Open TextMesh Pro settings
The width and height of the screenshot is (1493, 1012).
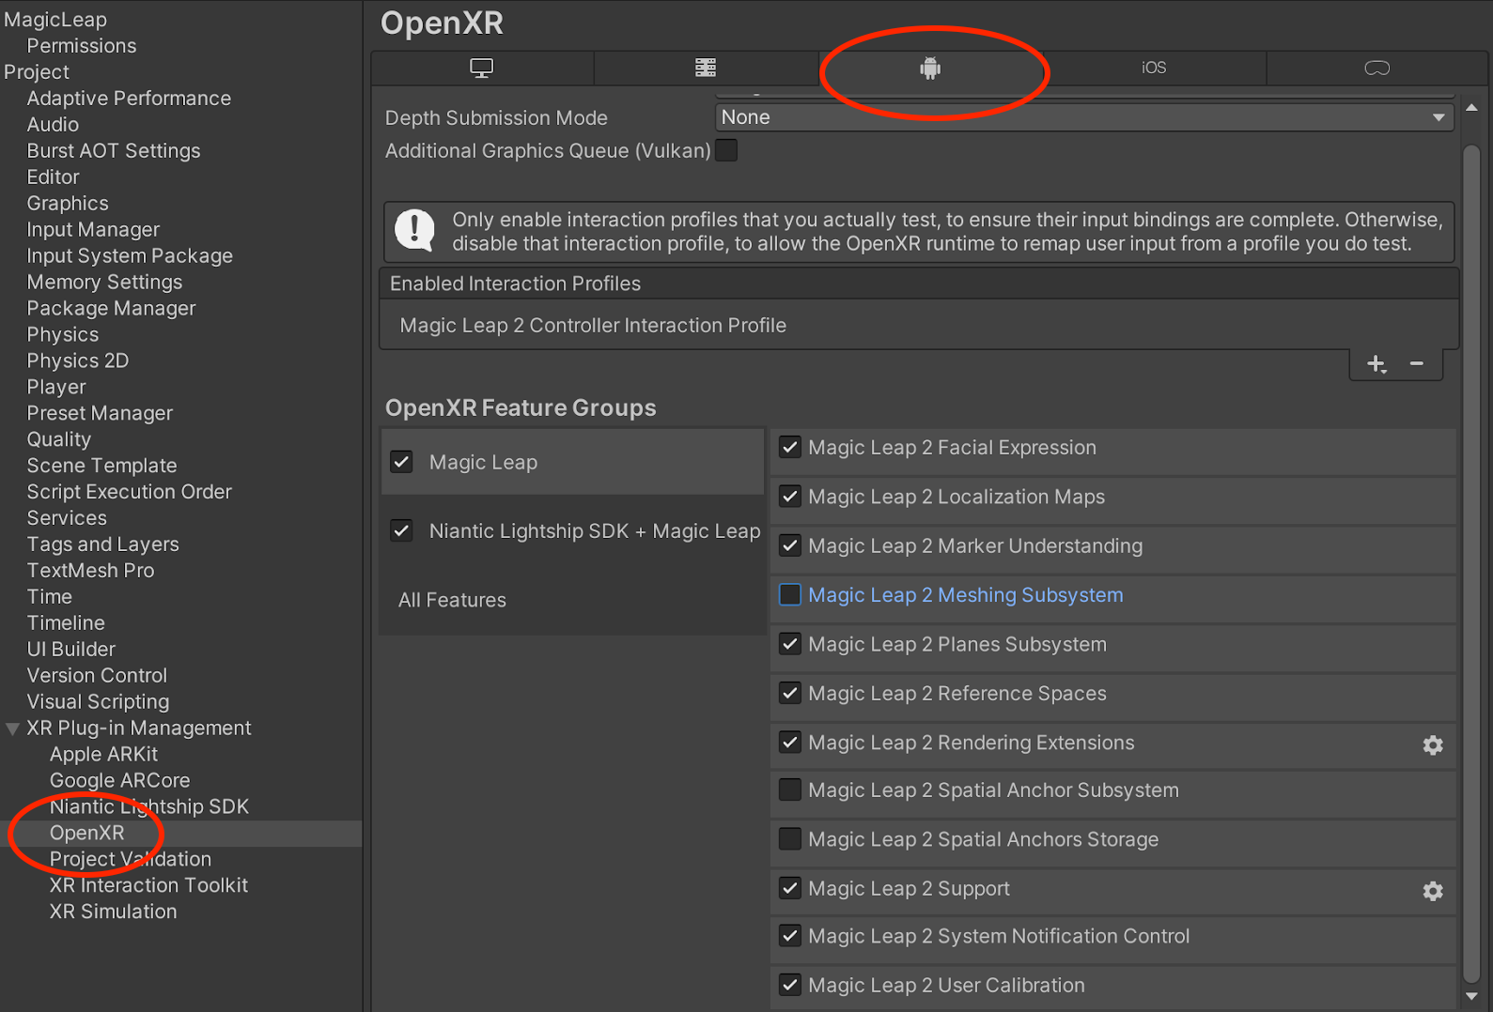click(x=90, y=572)
